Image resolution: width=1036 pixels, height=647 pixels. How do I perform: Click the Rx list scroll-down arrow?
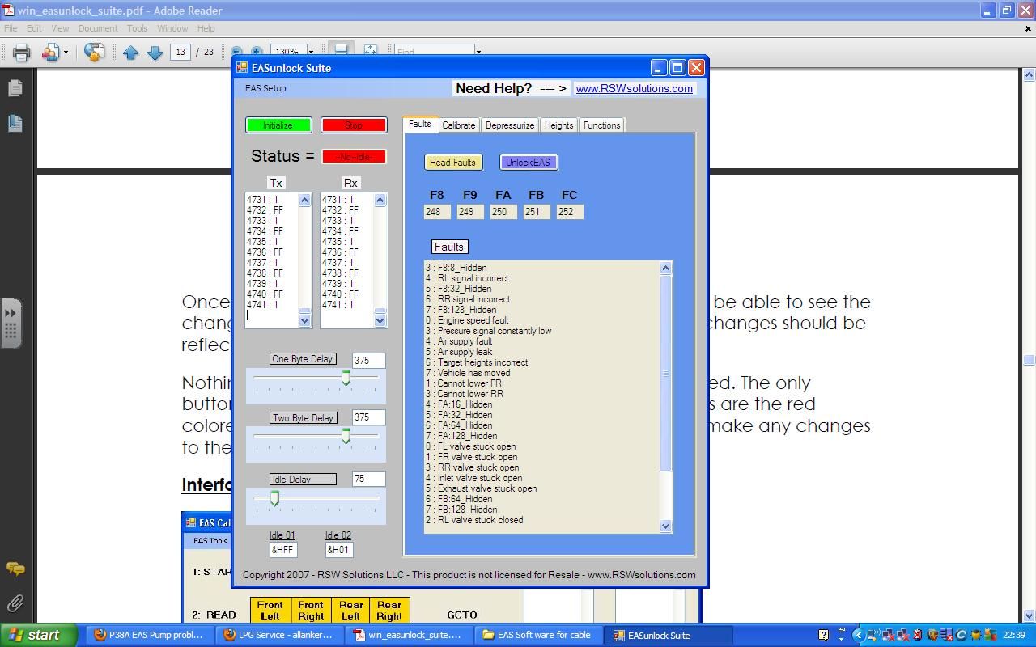click(380, 321)
